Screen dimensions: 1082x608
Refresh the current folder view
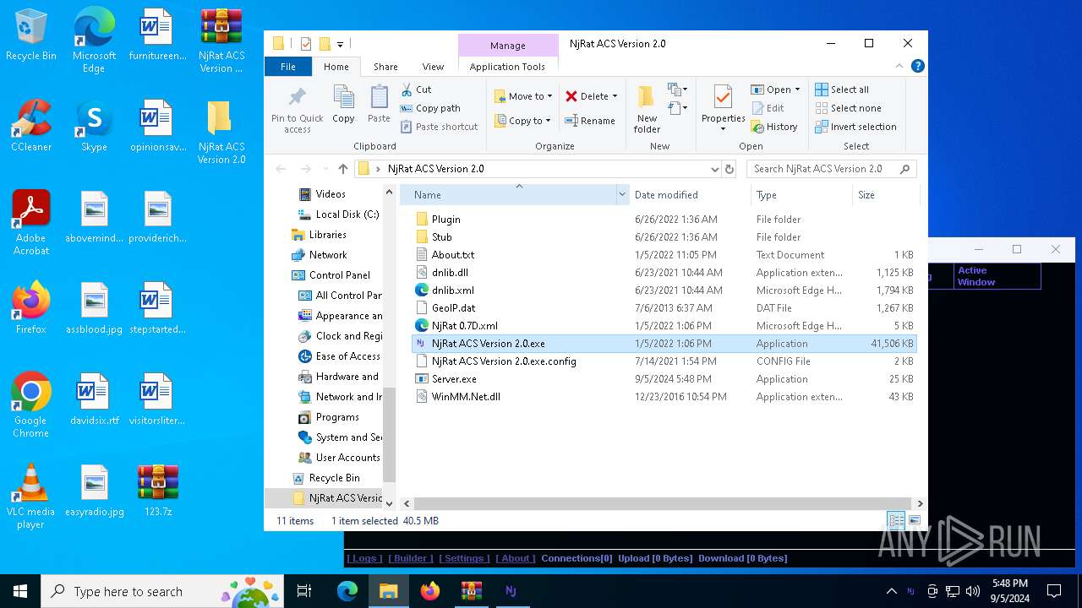[730, 169]
